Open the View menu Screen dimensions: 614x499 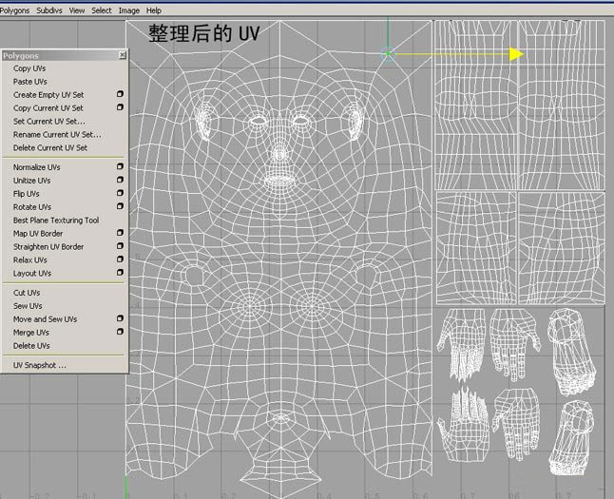[77, 10]
